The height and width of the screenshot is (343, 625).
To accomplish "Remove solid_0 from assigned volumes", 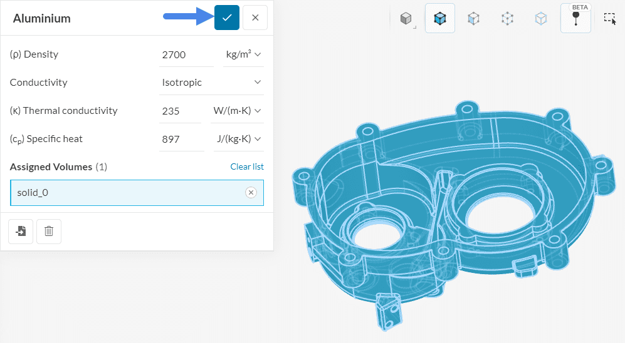I will 251,193.
